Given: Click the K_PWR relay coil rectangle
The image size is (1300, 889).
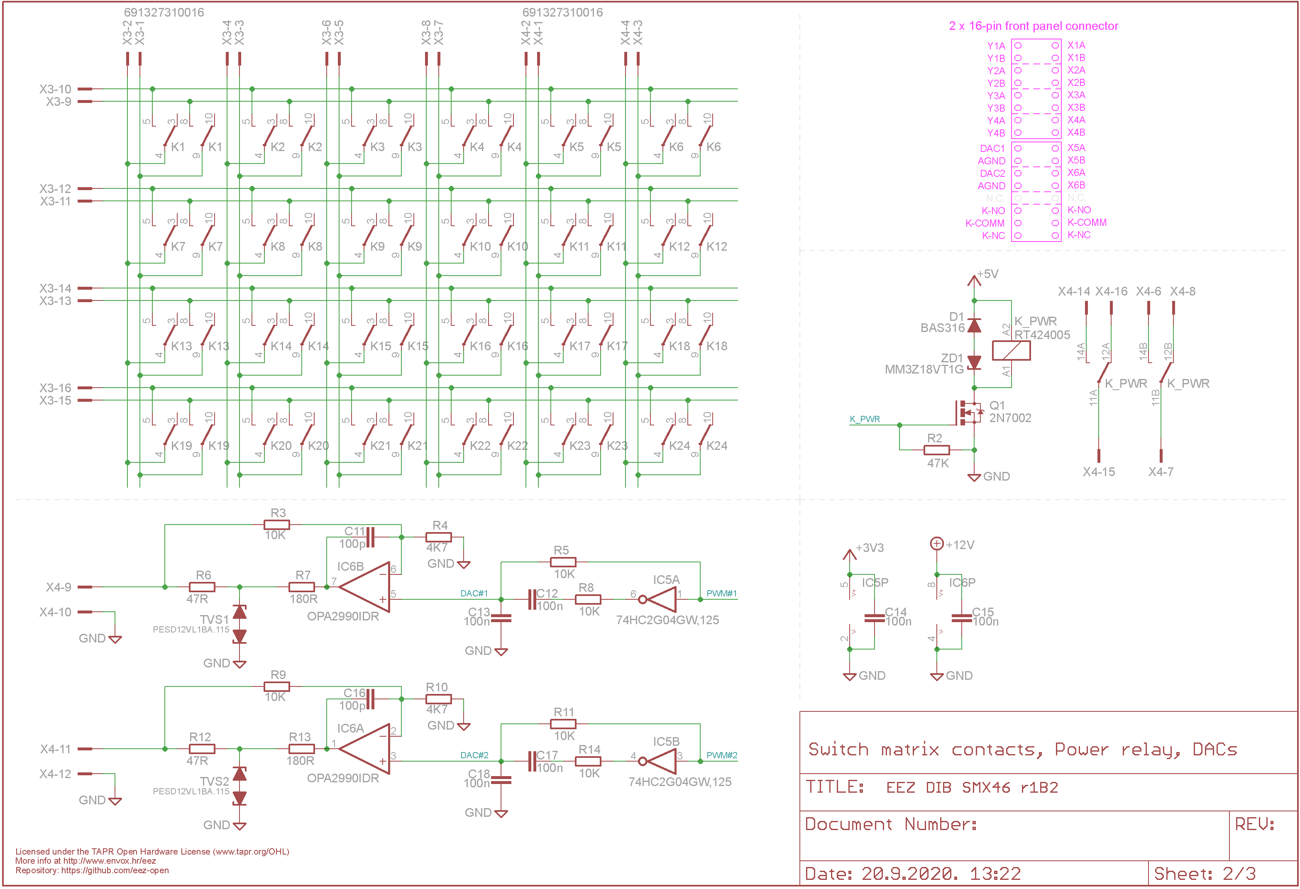Looking at the screenshot, I should (x=1011, y=350).
